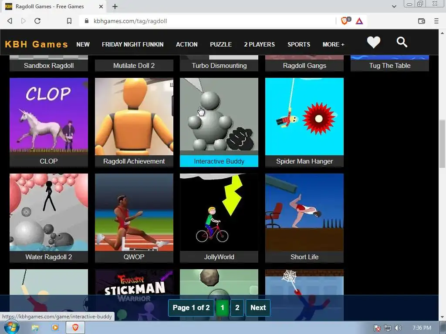This screenshot has width=446, height=334.
Task: Open the browser hamburger menu
Action: pos(436,21)
